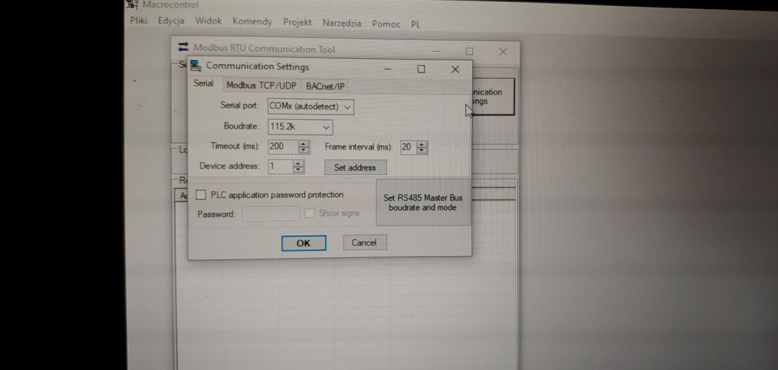Viewport: 778px width, 370px height.
Task: Open the PL language menu
Action: (x=416, y=24)
